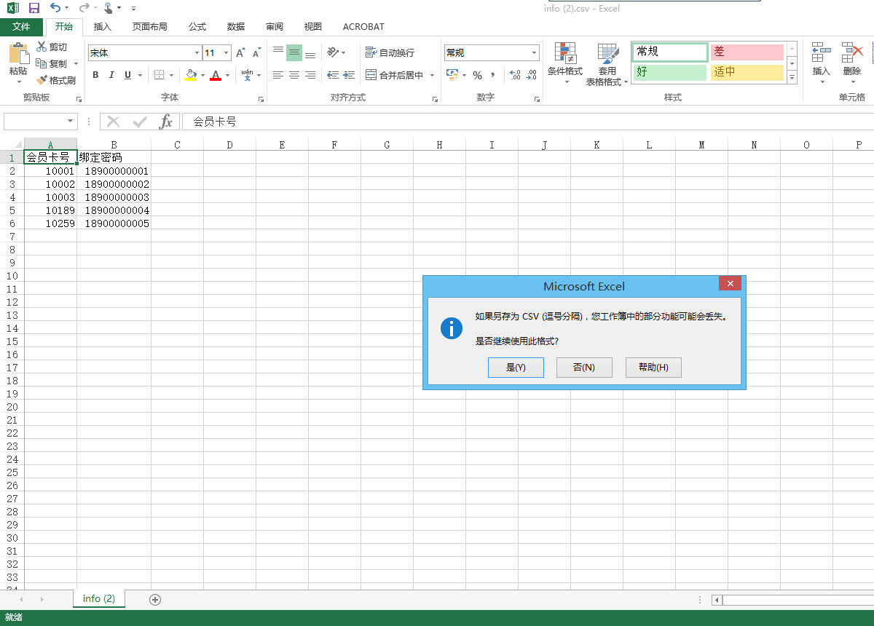Viewport: 874px width, 626px height.
Task: Open the 文件 (File) menu
Action: point(21,27)
